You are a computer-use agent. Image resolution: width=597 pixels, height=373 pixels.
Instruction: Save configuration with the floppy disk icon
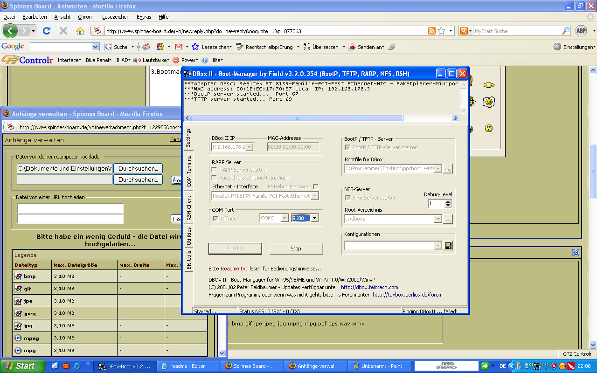[x=448, y=246]
